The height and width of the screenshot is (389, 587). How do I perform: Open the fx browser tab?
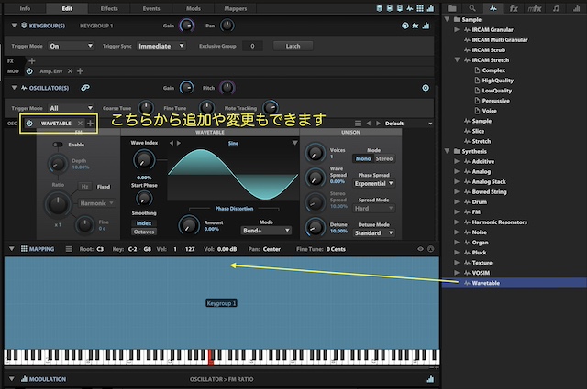click(x=513, y=8)
